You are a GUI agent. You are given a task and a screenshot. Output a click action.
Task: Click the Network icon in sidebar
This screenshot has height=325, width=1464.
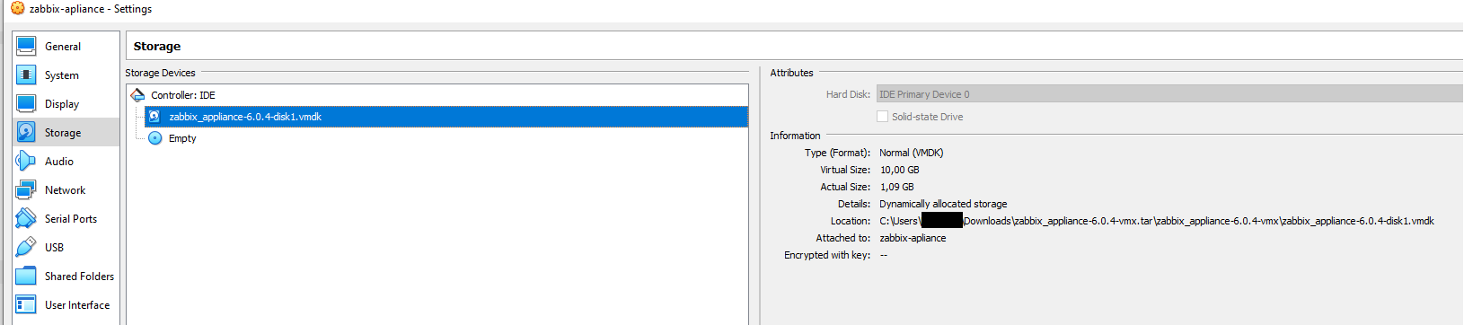[x=26, y=189]
